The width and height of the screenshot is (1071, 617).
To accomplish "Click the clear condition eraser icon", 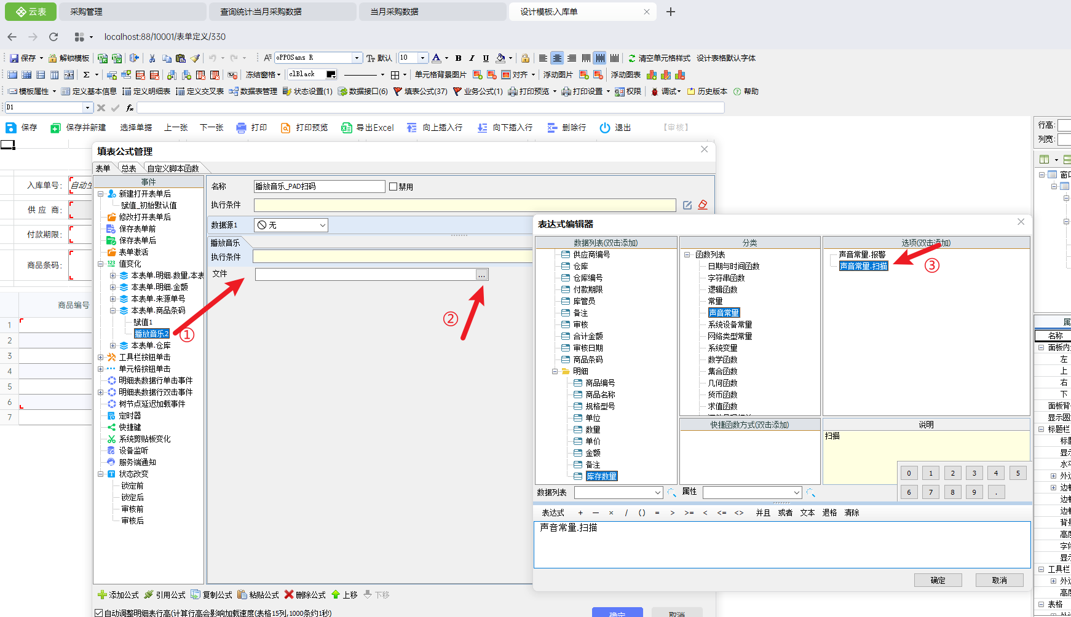I will (703, 205).
